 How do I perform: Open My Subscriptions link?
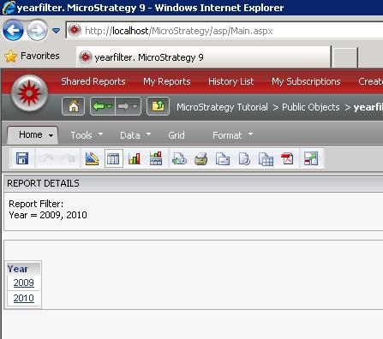(306, 81)
